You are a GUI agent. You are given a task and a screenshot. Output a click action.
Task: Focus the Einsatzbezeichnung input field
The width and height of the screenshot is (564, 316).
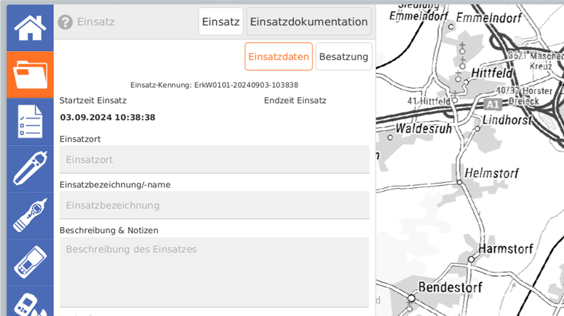pyautogui.click(x=215, y=205)
